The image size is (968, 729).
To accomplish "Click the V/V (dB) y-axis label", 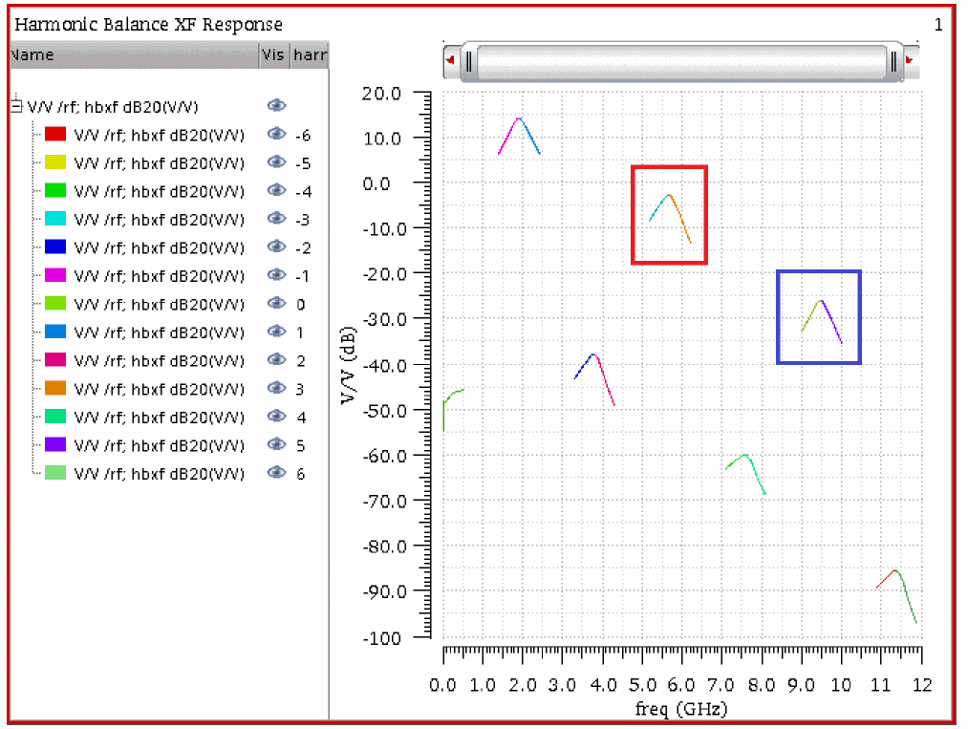I will click(348, 365).
